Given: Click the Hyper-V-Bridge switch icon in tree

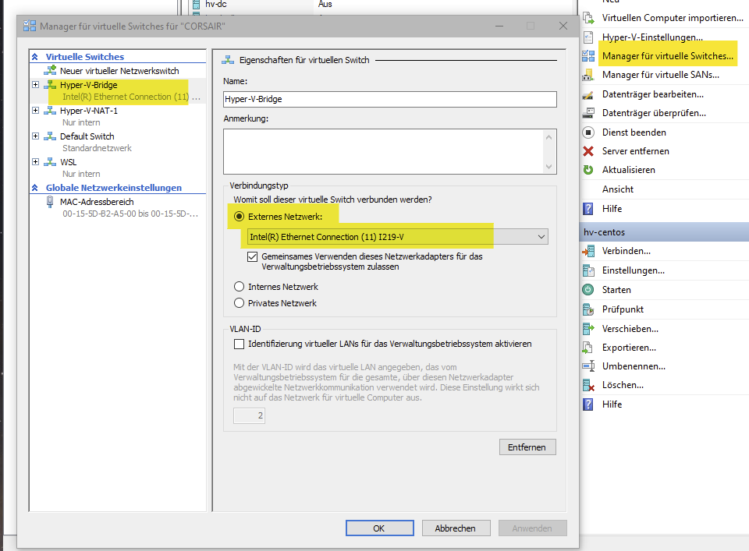Looking at the screenshot, I should [x=50, y=85].
